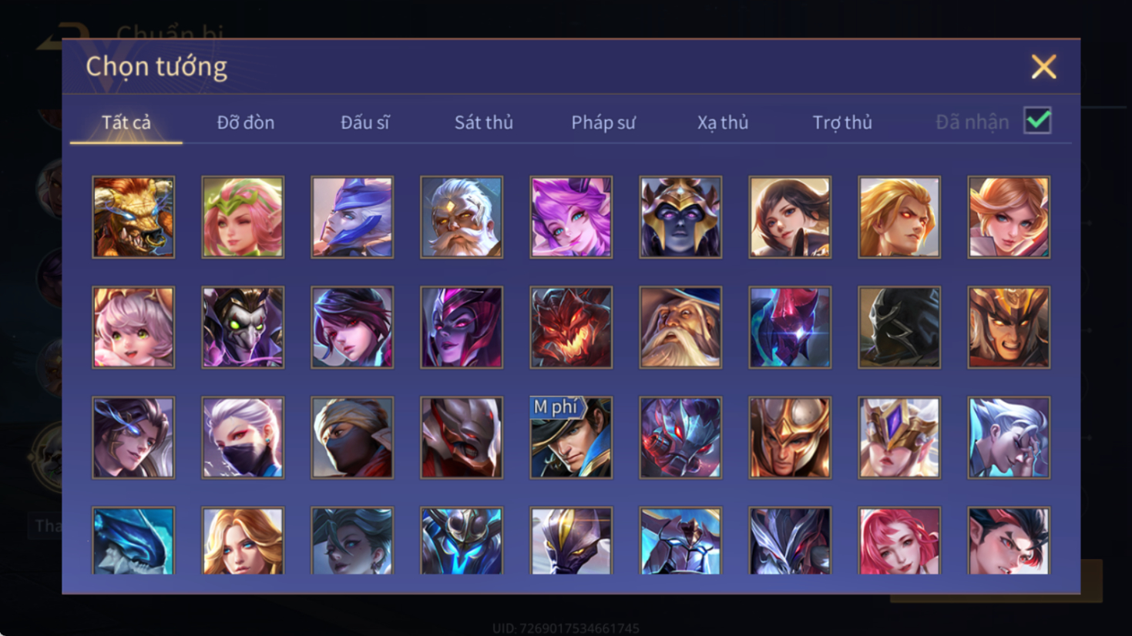Open the 'Trợ thủ' tab
Image resolution: width=1132 pixels, height=636 pixels.
842,122
